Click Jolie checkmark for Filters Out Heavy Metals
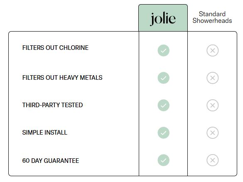 click(x=163, y=78)
